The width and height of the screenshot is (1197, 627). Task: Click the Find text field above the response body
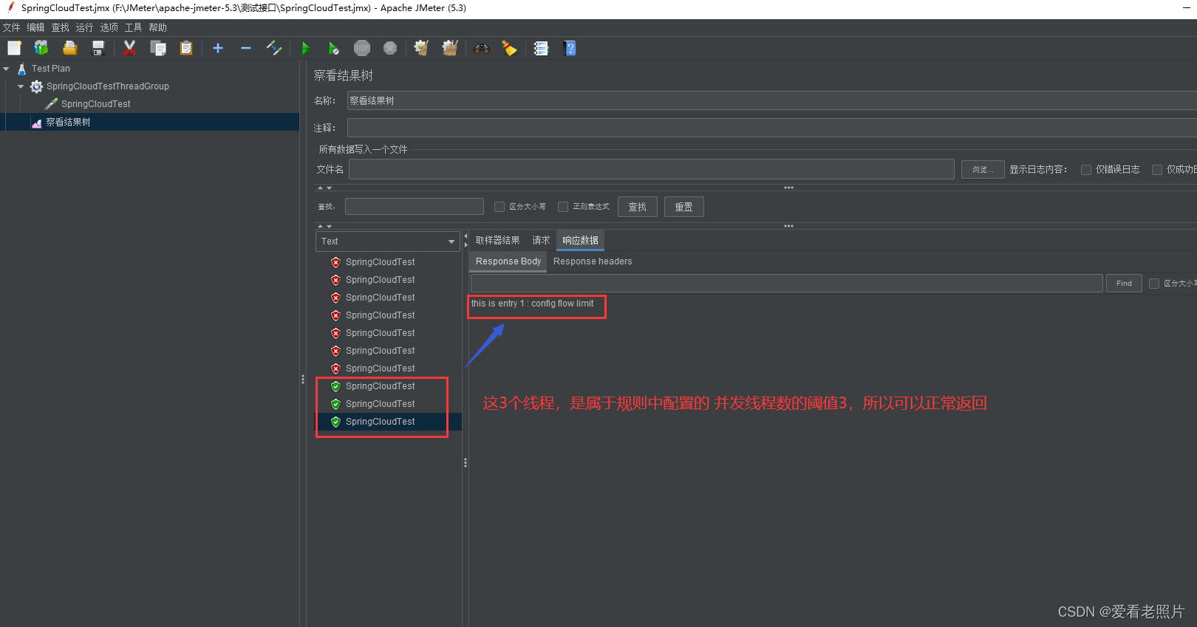[787, 284]
